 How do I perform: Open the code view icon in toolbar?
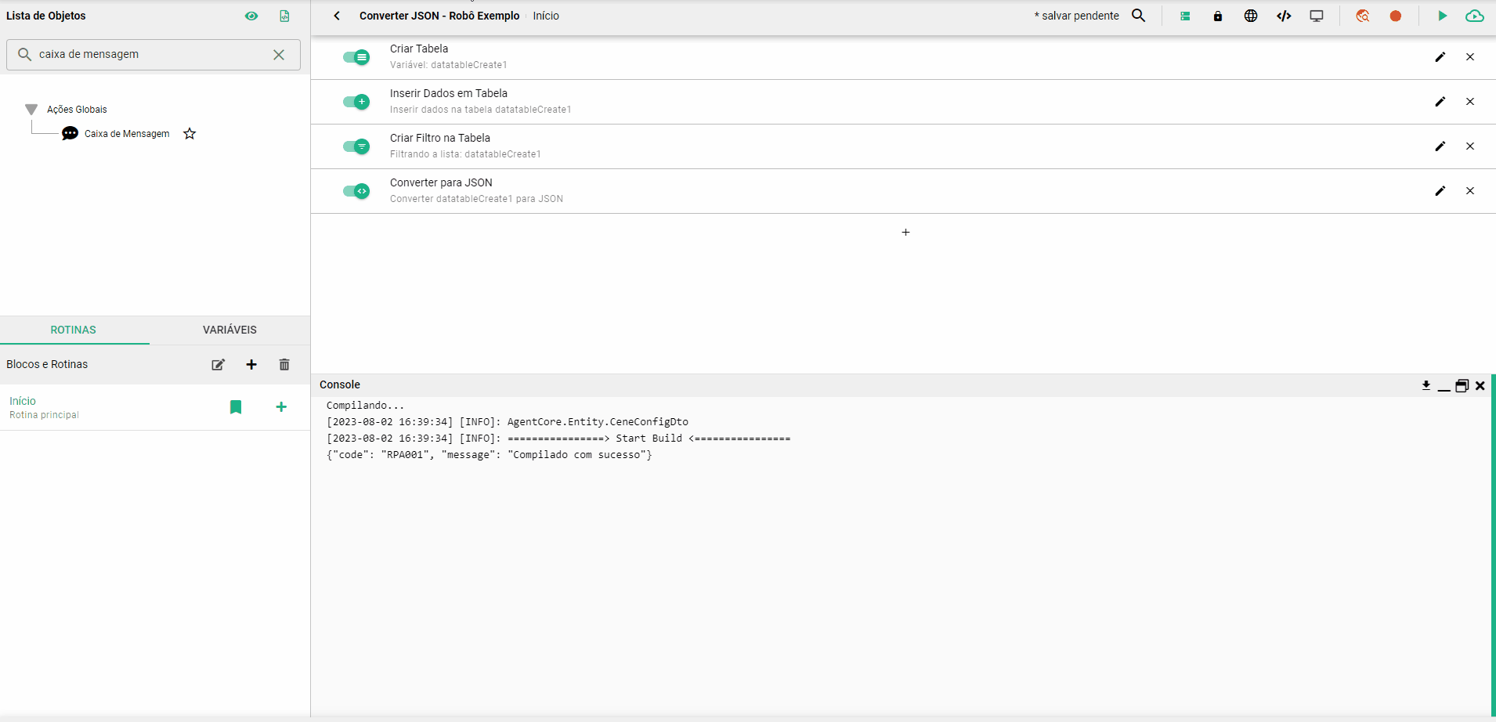coord(1284,16)
